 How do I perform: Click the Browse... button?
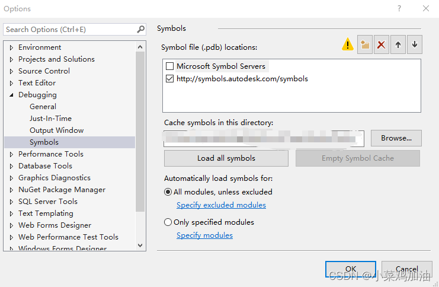pos(396,138)
